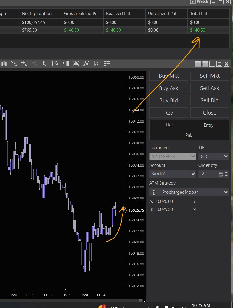Open the order quantity calculator icon

click(221, 174)
